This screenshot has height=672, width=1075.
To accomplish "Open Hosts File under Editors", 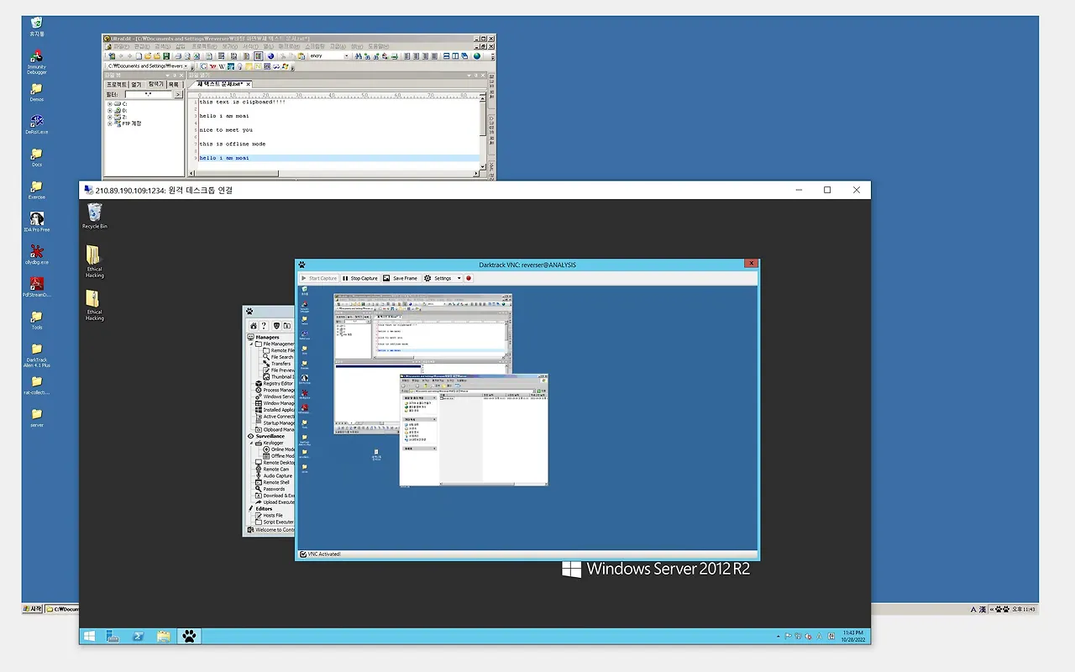I will [269, 515].
